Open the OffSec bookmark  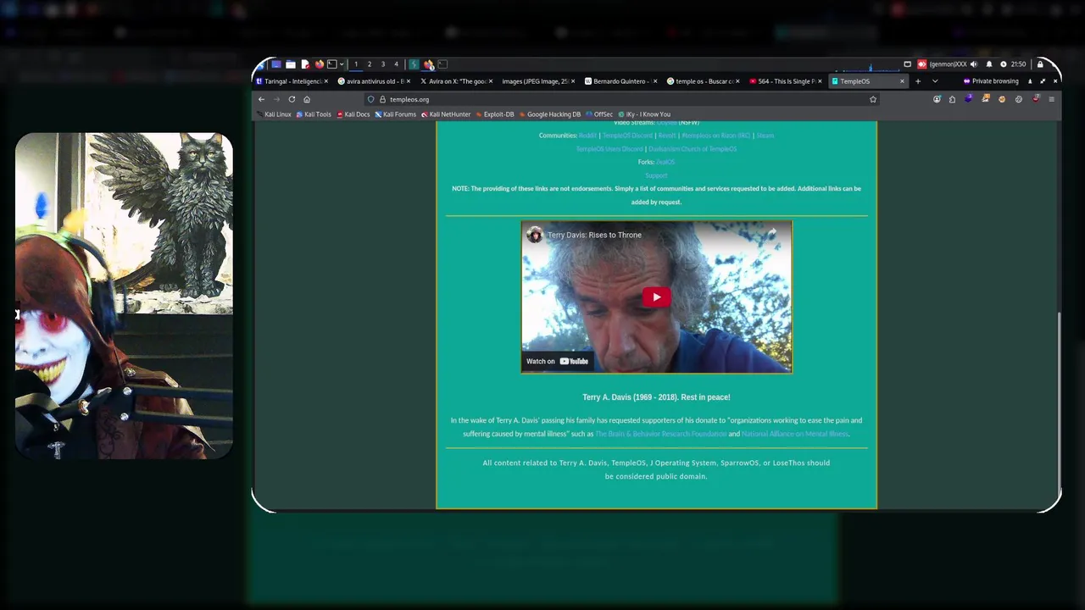tap(599, 114)
